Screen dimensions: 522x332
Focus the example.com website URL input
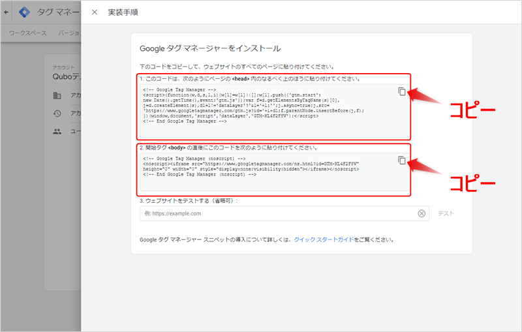[281, 213]
